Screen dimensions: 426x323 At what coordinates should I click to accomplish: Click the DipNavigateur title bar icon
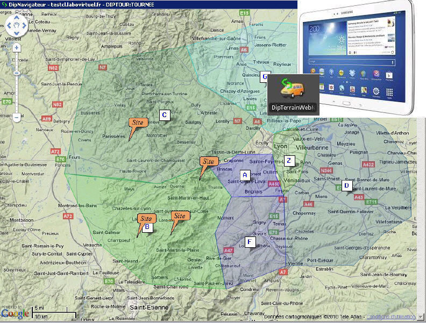(x=4, y=5)
